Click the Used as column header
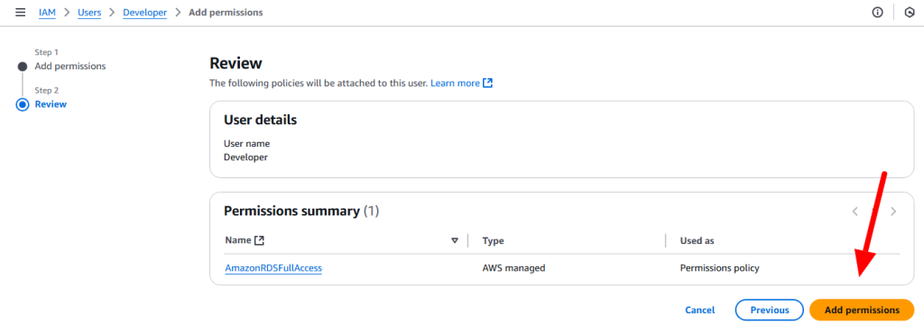The image size is (924, 333). [x=698, y=241]
